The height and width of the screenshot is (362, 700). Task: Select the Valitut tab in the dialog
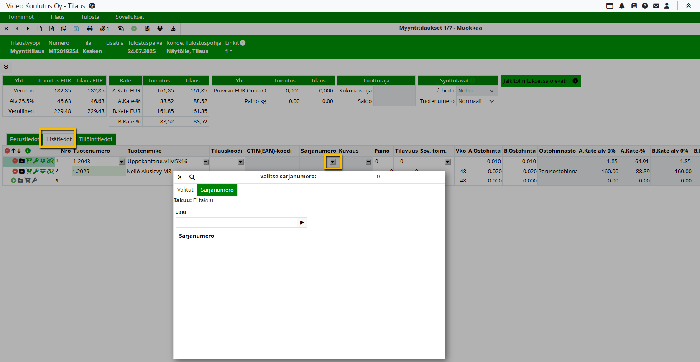[x=185, y=190]
